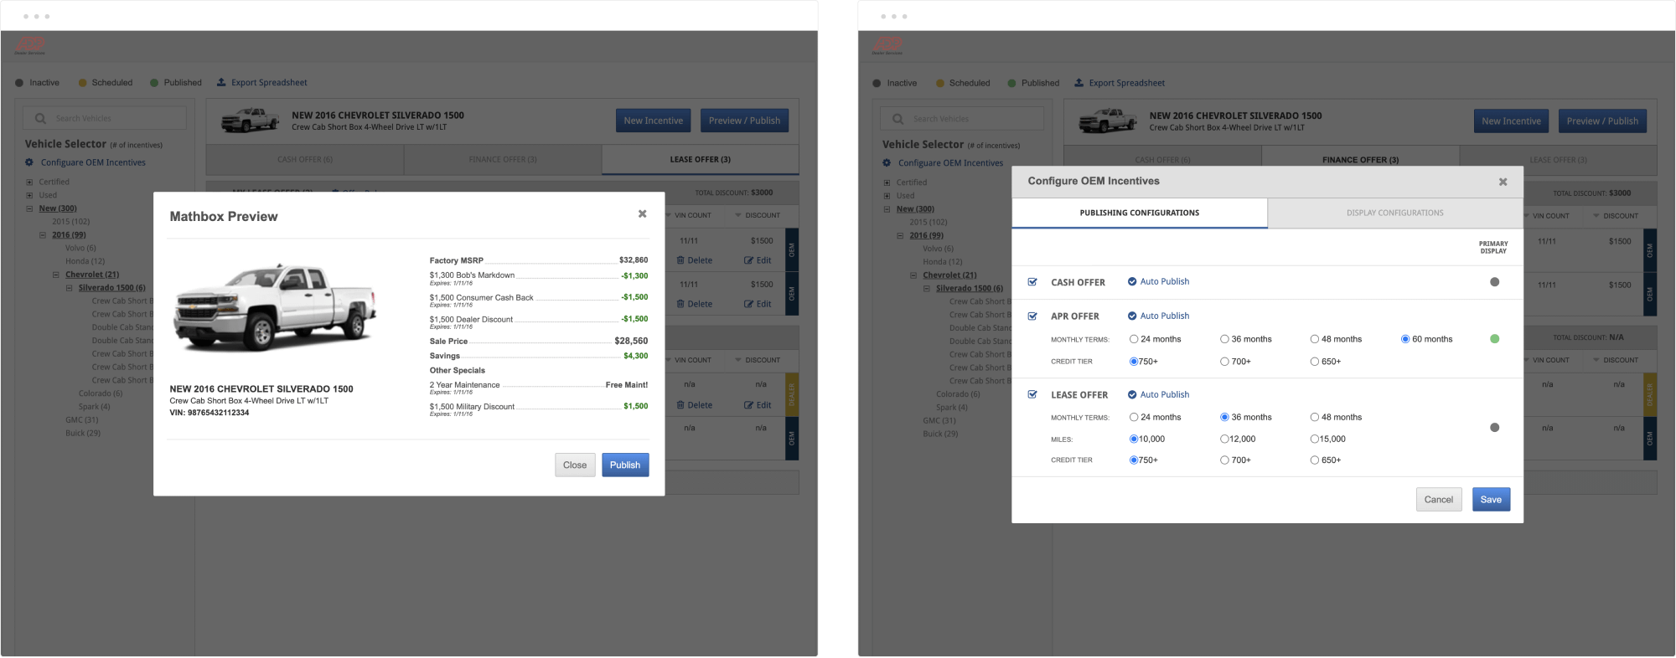
Task: Select 700+ credit tier under APR OFFER
Action: 1224,362
